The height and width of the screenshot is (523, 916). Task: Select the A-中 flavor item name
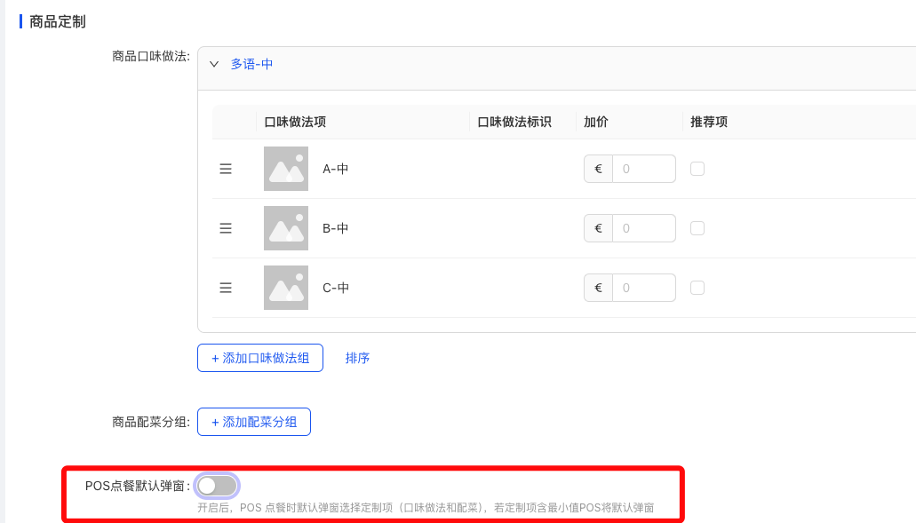click(x=335, y=169)
